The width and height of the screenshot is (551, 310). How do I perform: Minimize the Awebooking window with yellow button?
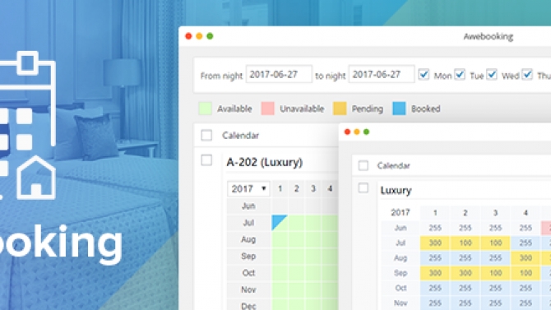(x=199, y=36)
